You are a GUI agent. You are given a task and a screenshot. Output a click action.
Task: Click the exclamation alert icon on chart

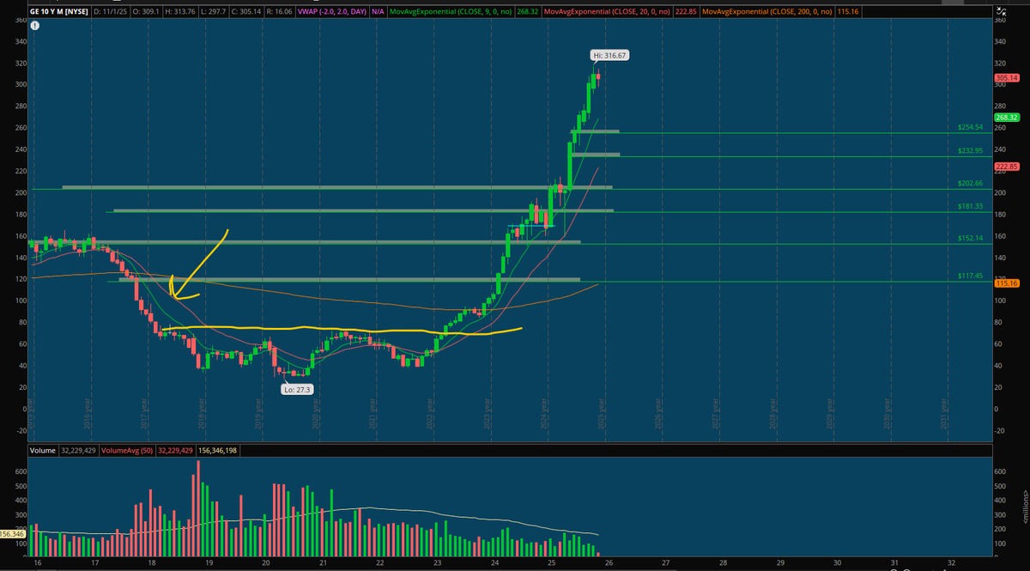click(x=34, y=26)
